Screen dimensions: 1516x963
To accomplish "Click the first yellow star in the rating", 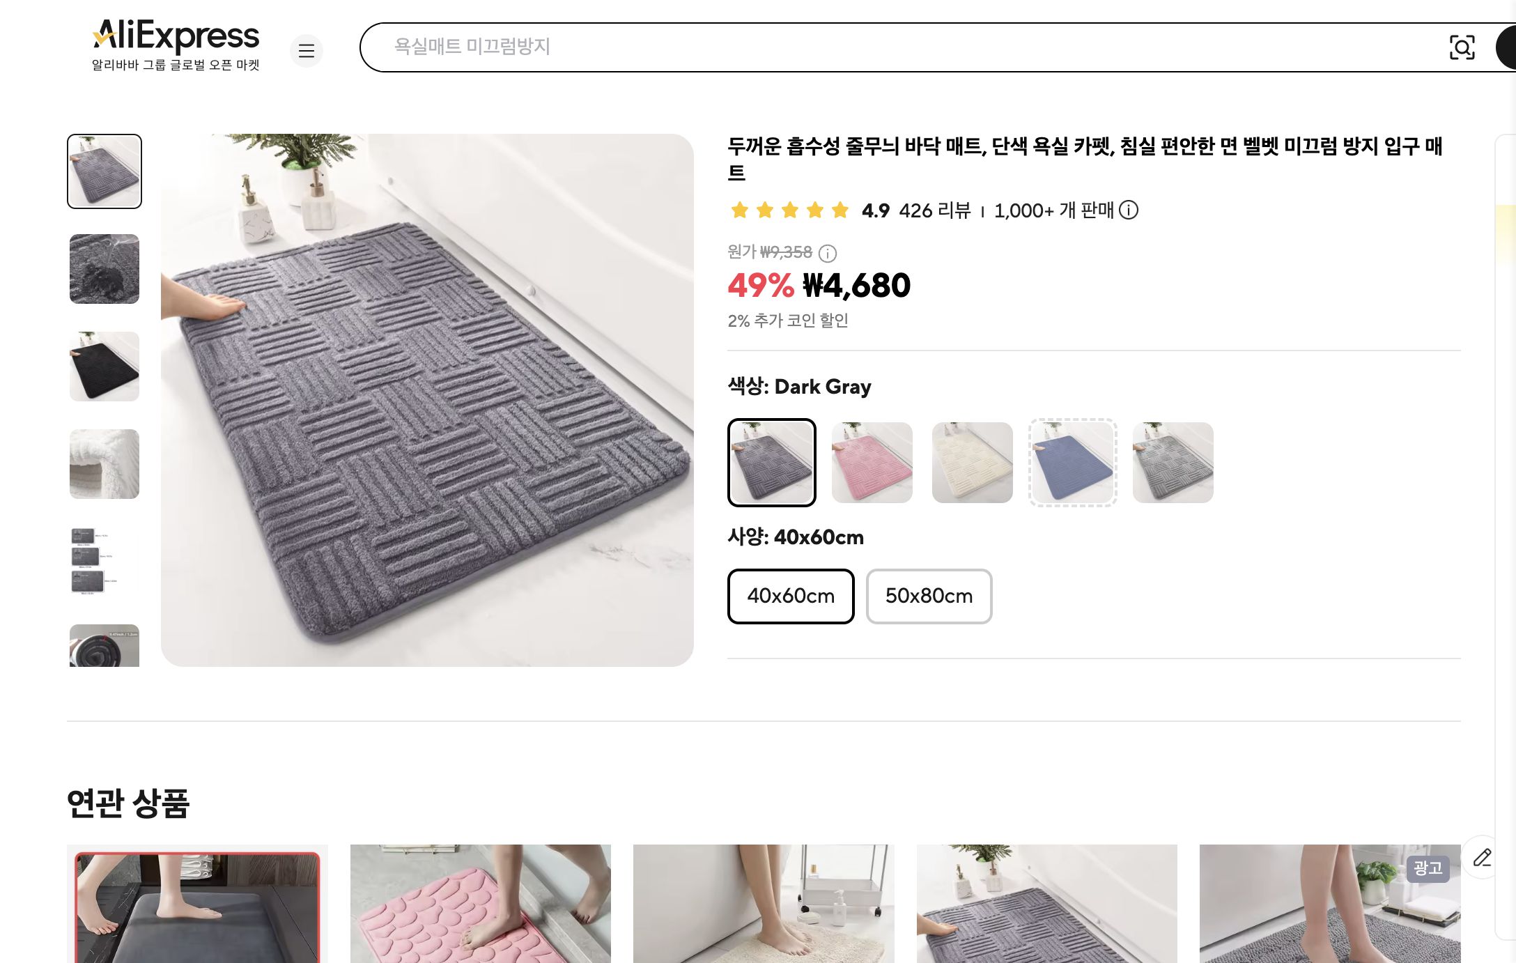I will pyautogui.click(x=741, y=209).
